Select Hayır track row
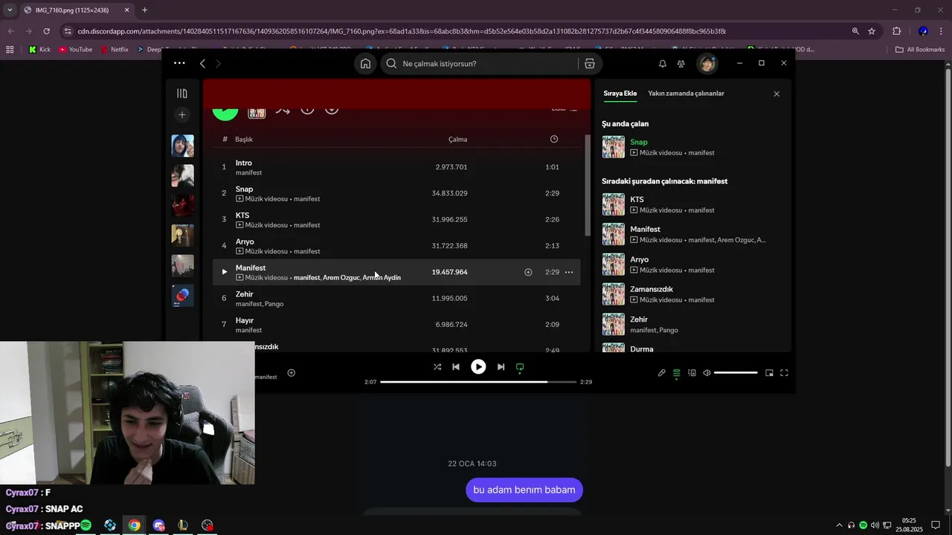This screenshot has height=535, width=952. 396,325
